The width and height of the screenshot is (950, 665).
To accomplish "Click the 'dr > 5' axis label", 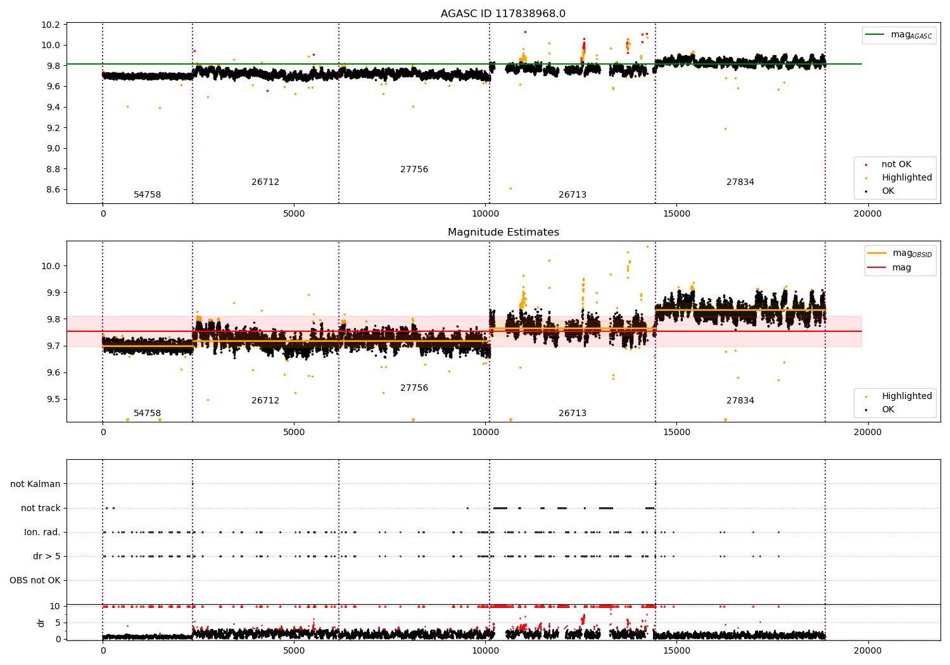I will (x=47, y=557).
